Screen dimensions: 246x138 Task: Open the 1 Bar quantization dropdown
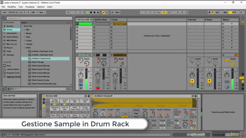[x=42, y=12]
